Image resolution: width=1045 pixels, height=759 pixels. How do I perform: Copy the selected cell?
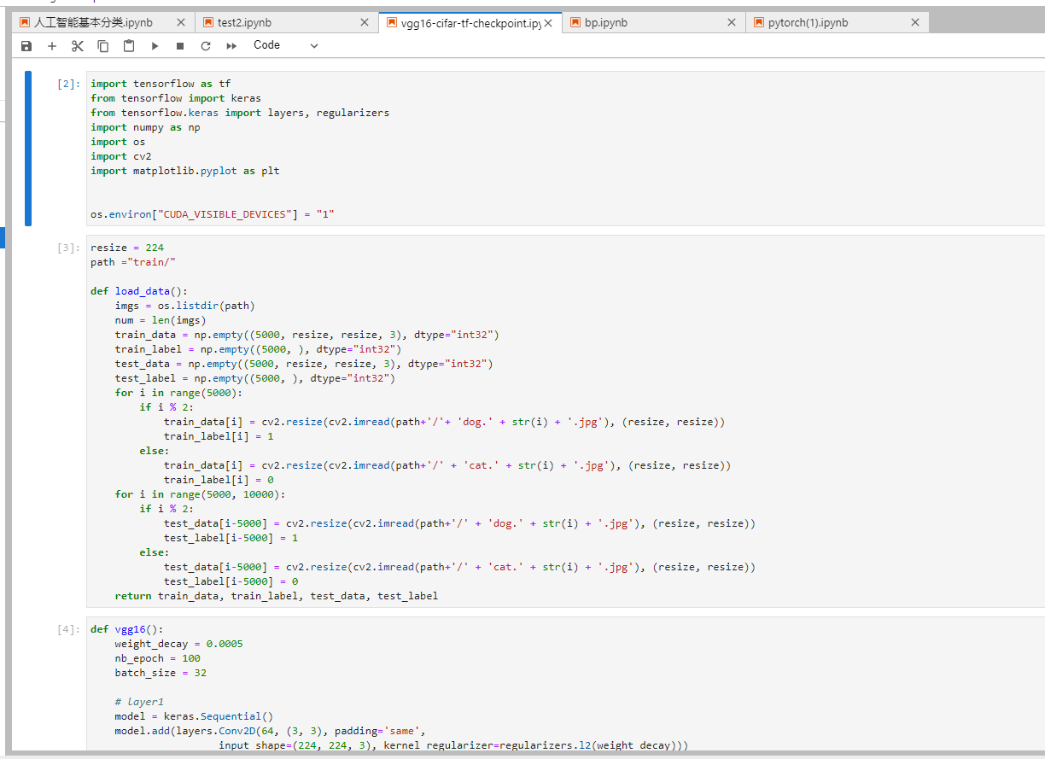103,46
